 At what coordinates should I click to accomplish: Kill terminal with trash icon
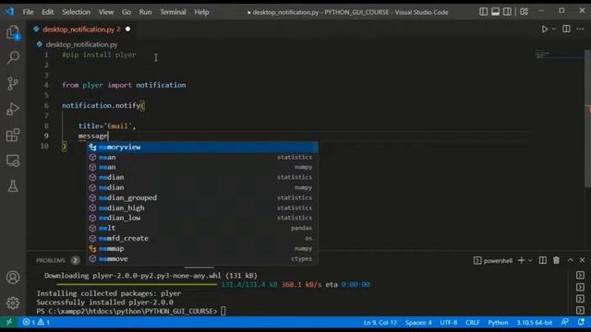tap(556, 260)
